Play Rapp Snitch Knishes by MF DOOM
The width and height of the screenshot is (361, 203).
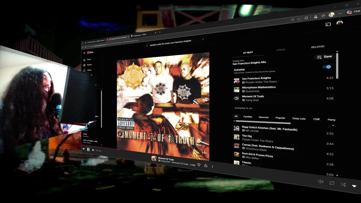pyautogui.click(x=283, y=130)
